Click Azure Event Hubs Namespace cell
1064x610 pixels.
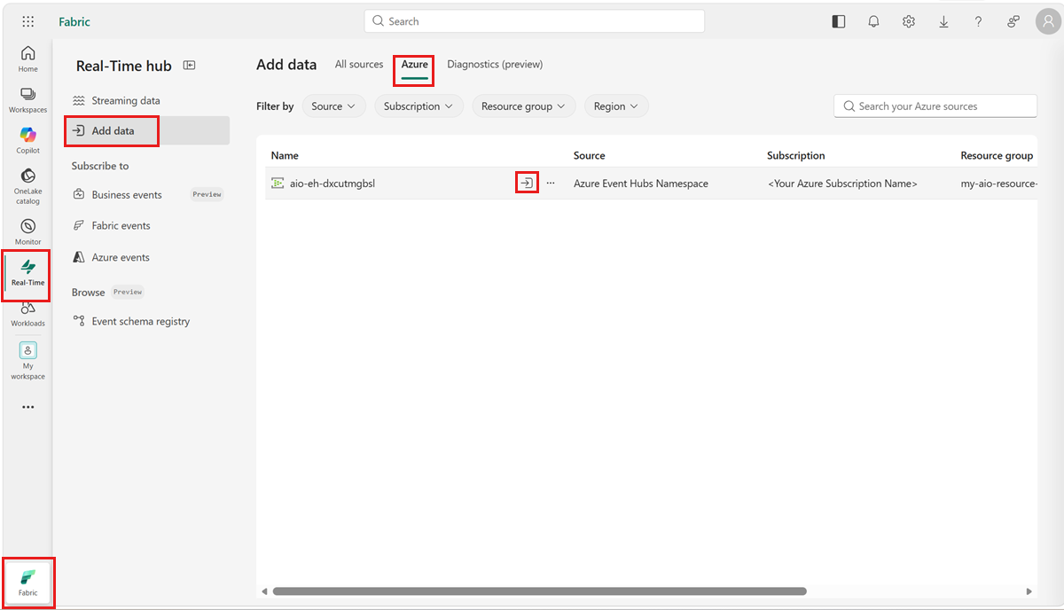641,184
